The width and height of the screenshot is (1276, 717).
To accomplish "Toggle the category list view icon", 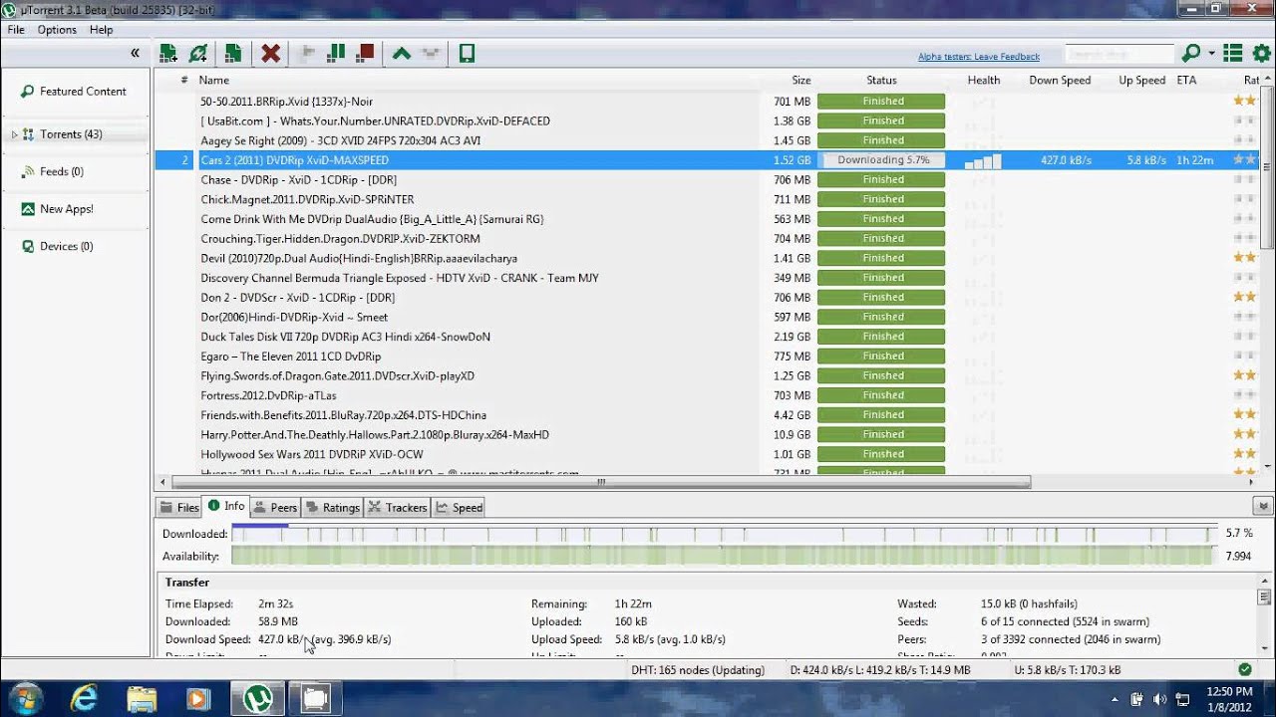I will tap(1233, 54).
